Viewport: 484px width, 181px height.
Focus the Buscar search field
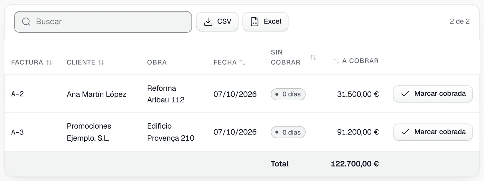pos(103,22)
